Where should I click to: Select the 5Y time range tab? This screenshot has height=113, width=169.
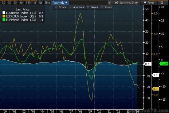click(41, 3)
